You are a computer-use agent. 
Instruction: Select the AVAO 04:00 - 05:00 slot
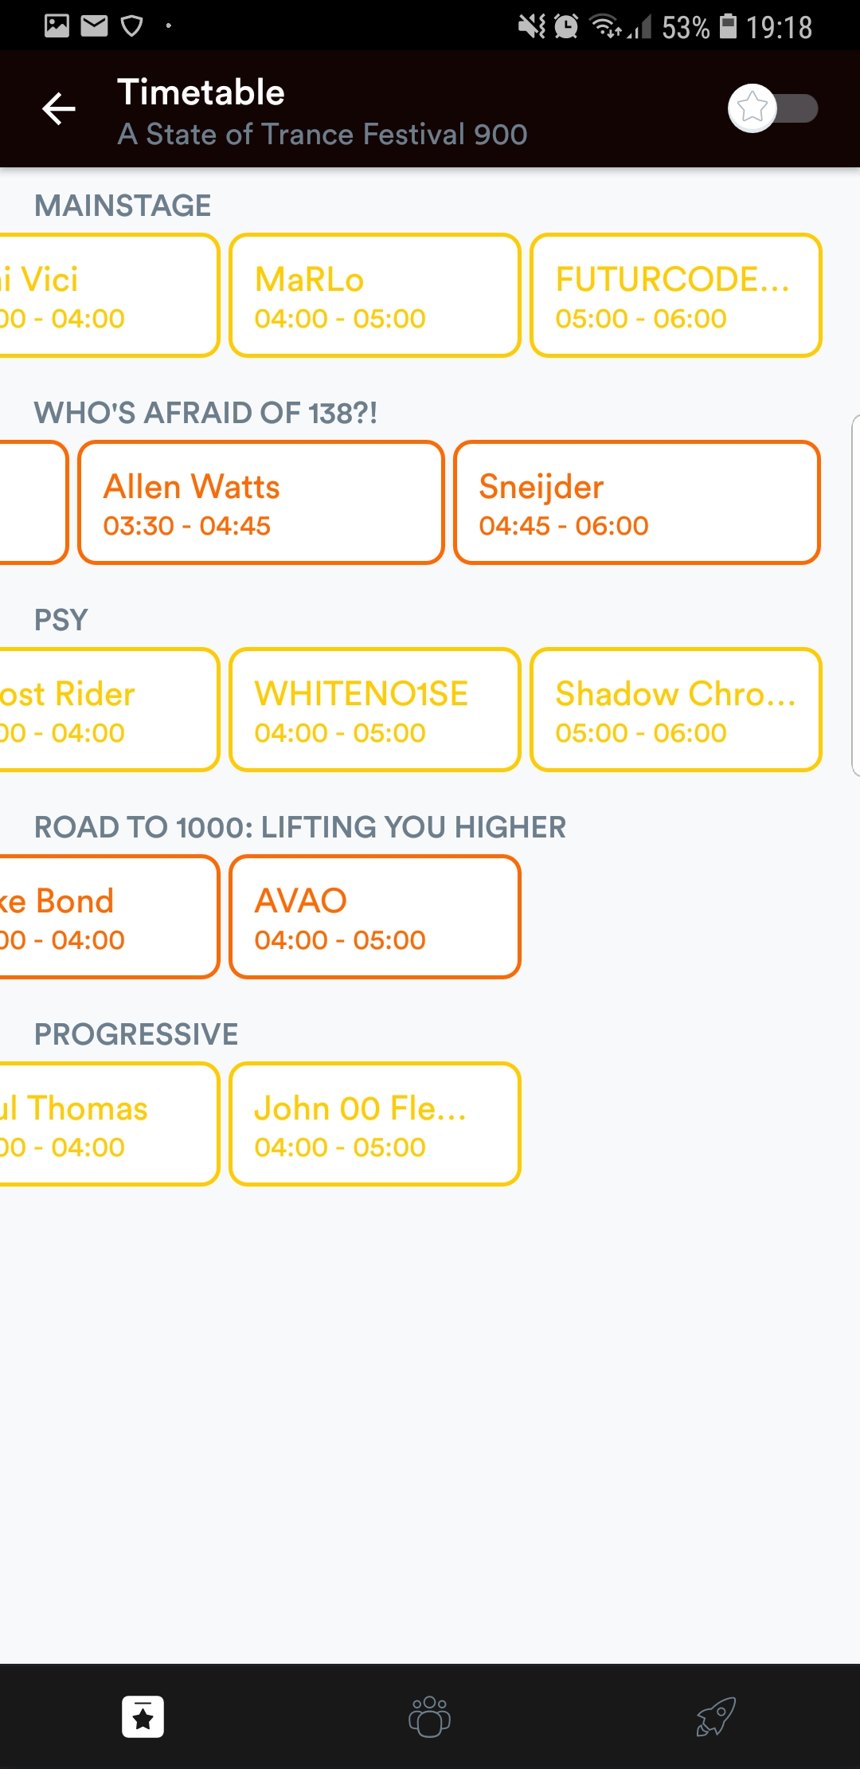pyautogui.click(x=374, y=917)
